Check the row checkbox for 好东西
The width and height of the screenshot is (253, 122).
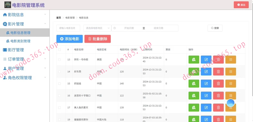point(59,72)
